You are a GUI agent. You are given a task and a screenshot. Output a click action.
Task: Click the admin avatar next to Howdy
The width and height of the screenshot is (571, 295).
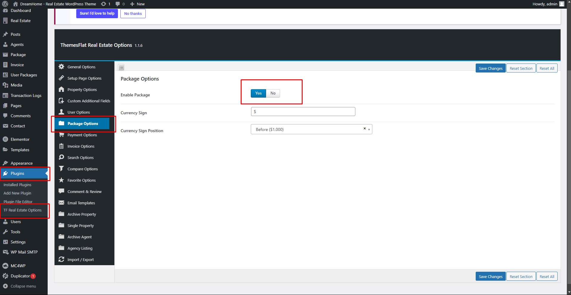(562, 4)
